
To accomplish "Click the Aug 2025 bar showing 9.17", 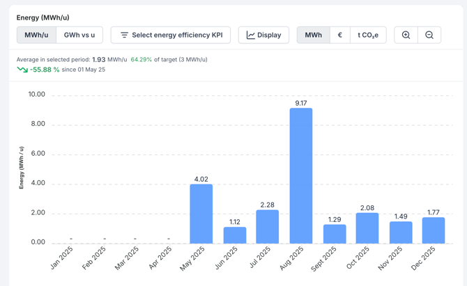I will (301, 175).
